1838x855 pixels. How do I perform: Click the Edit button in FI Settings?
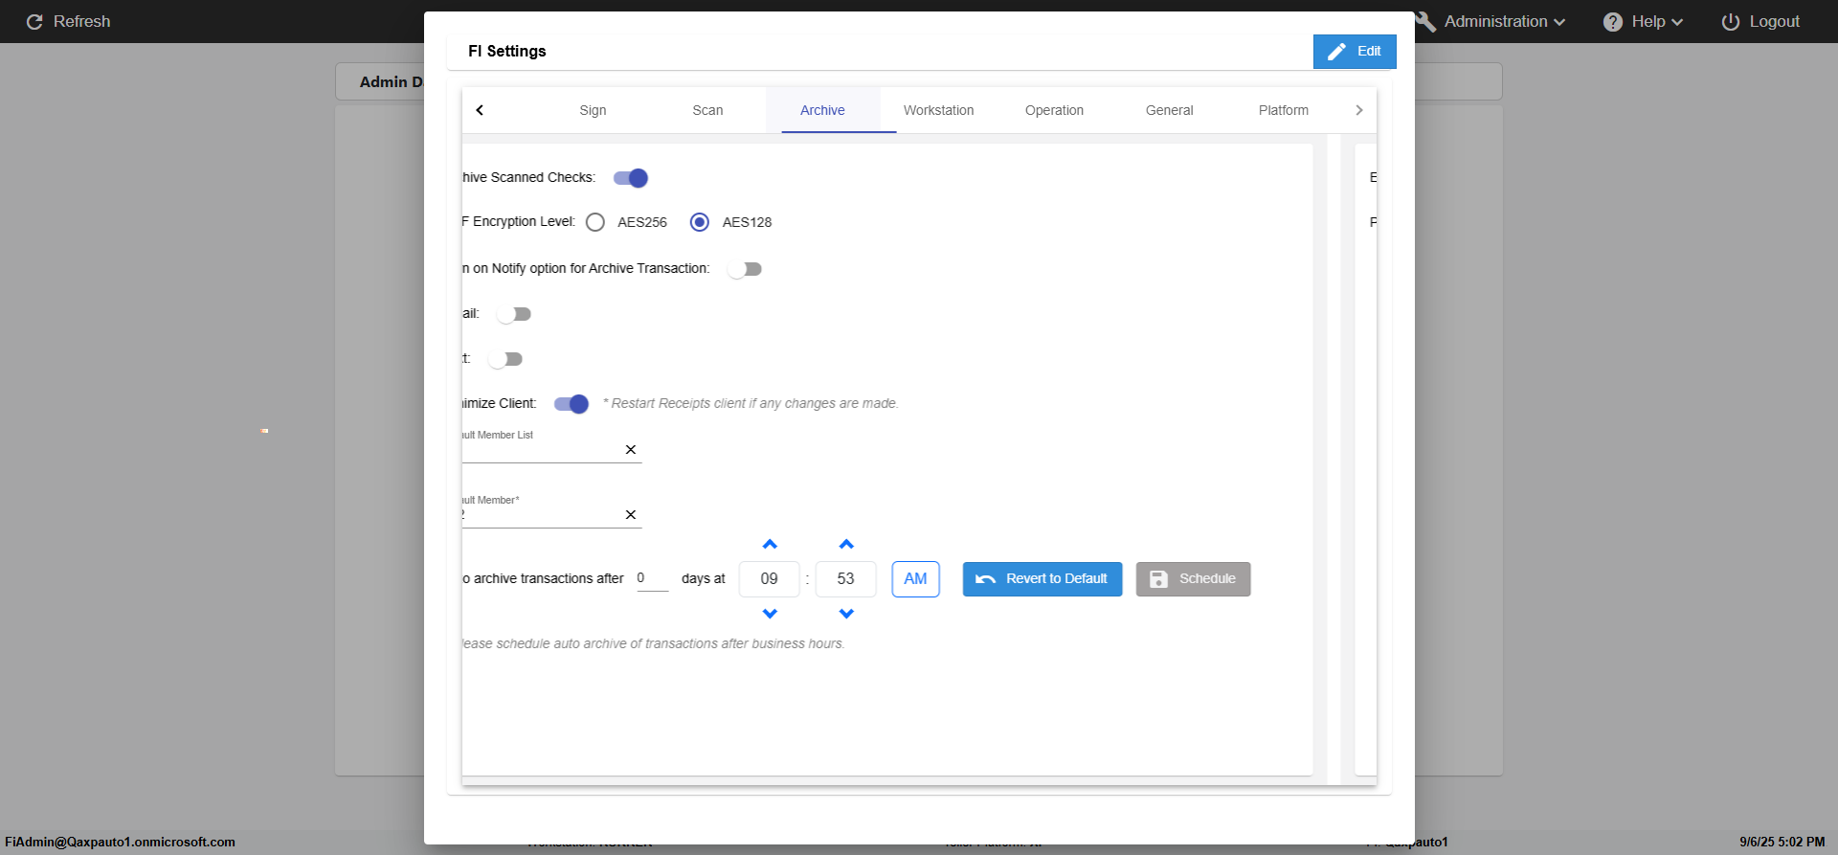[1355, 52]
